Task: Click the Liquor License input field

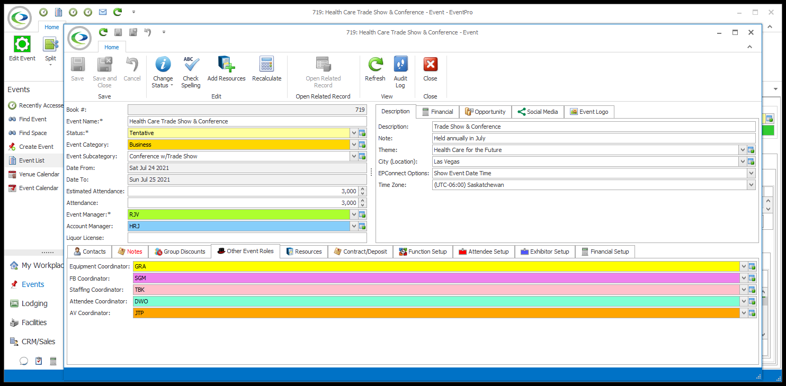Action: pos(247,238)
